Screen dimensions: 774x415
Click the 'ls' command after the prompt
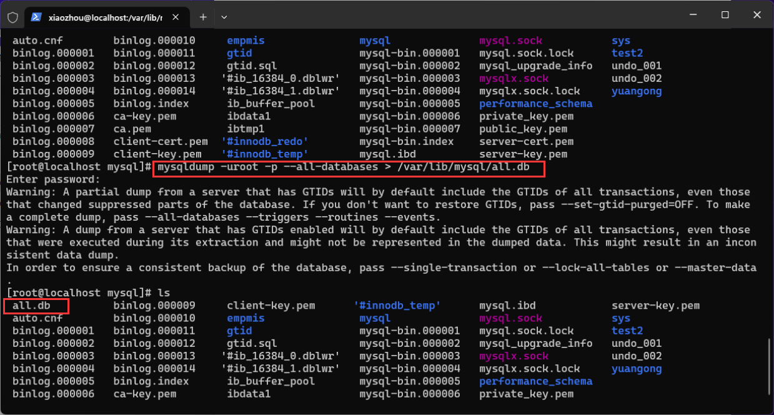[164, 292]
